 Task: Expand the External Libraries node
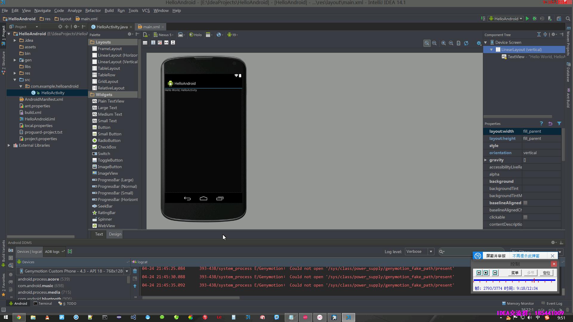pyautogui.click(x=9, y=145)
